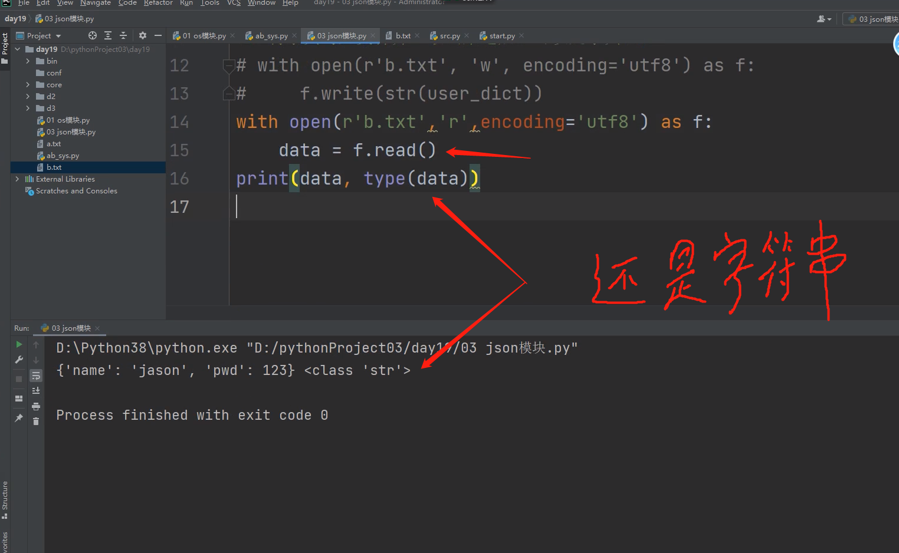Expand all items in Project panel

108,36
